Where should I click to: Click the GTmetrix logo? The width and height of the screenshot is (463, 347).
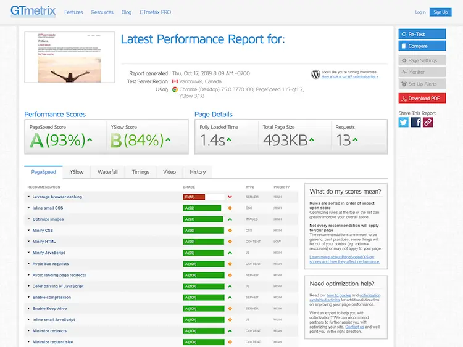[33, 11]
